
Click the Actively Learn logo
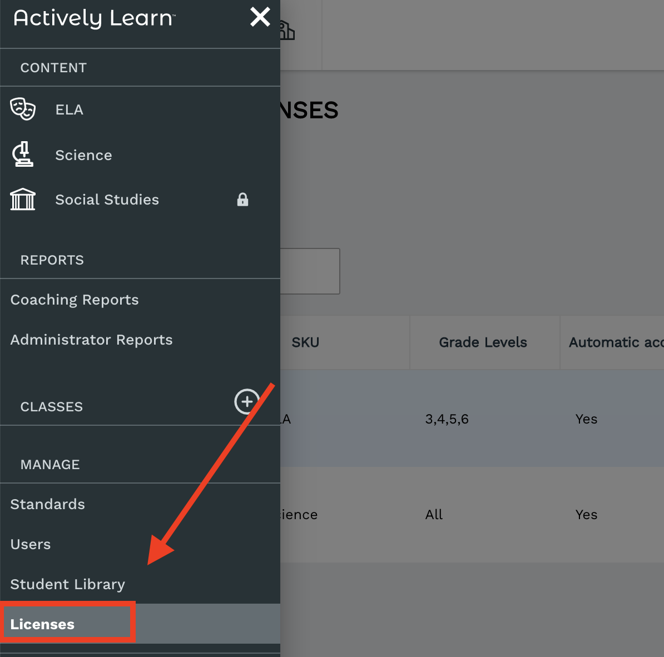pos(95,18)
